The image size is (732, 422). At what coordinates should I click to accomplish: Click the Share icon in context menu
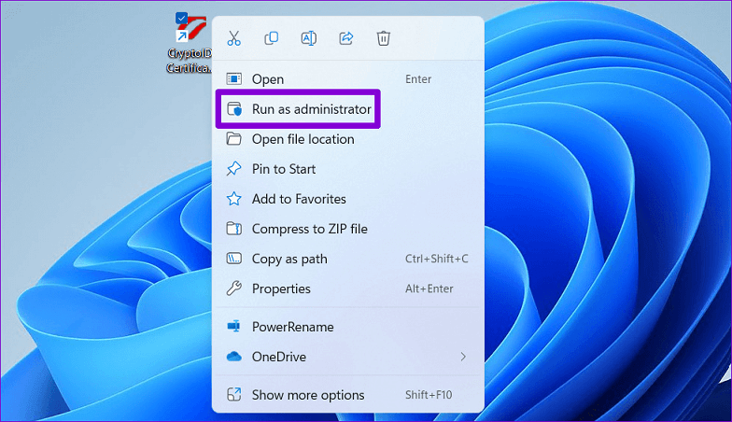(345, 38)
